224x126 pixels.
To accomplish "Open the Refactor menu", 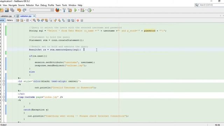I will (x=30, y=5).
